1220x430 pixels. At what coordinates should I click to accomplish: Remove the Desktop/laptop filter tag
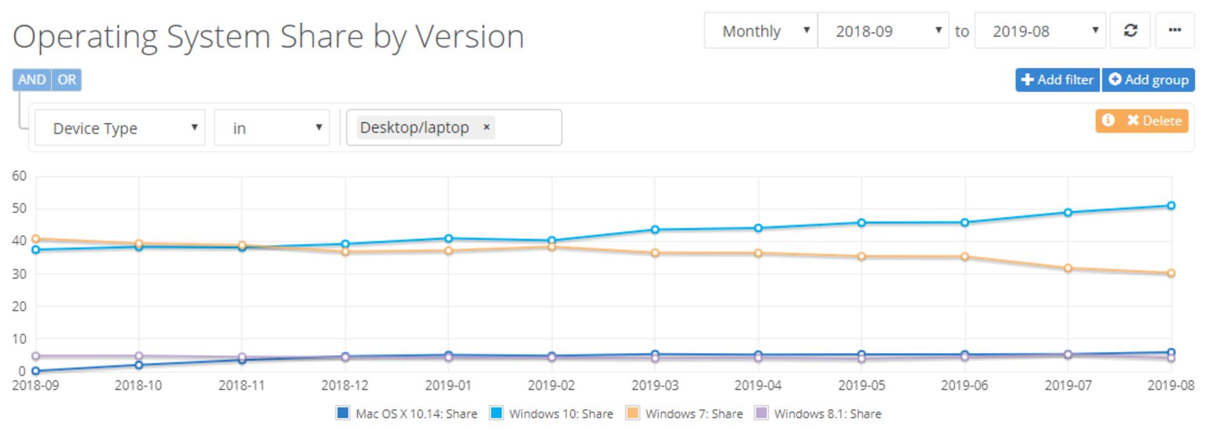(486, 127)
